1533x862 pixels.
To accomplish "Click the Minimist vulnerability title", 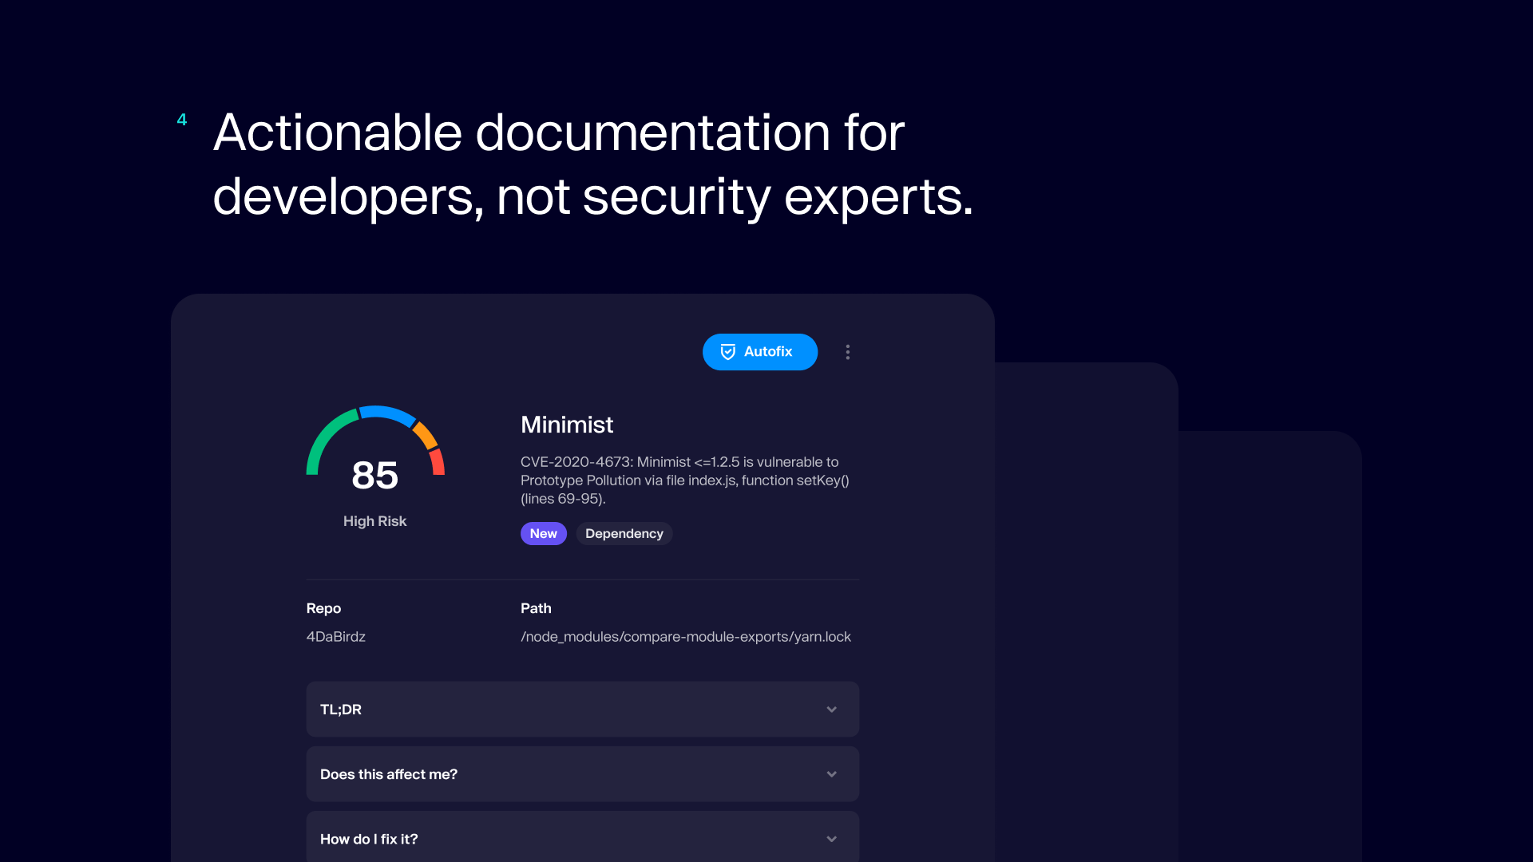I will [x=566, y=425].
